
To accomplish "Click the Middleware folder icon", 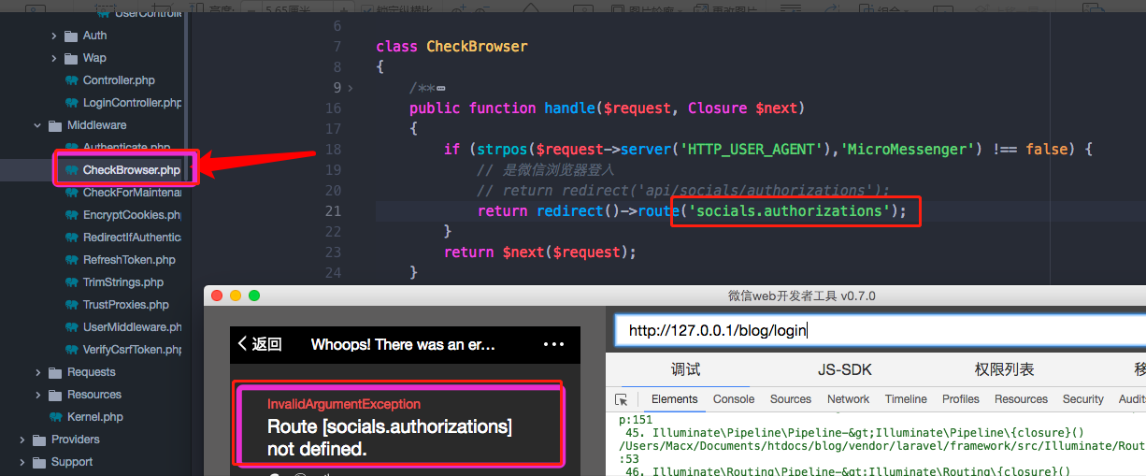I will [x=55, y=125].
